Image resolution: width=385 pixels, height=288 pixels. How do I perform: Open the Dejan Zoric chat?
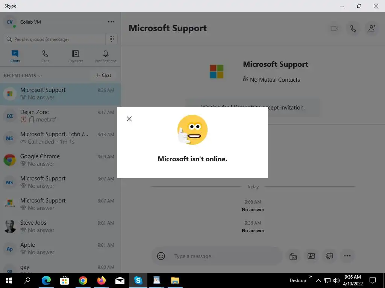tap(61, 116)
